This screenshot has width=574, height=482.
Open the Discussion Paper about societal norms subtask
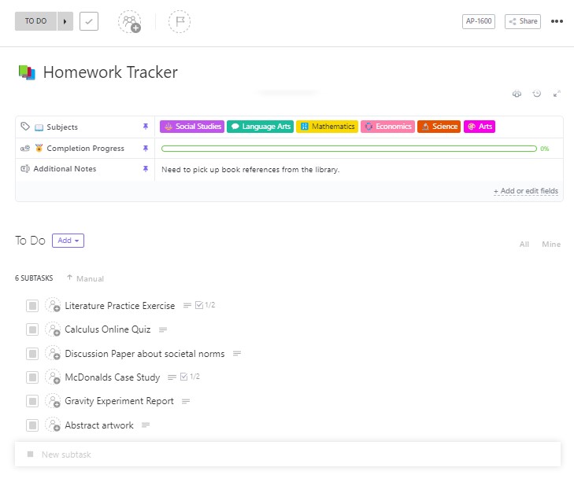[145, 354]
